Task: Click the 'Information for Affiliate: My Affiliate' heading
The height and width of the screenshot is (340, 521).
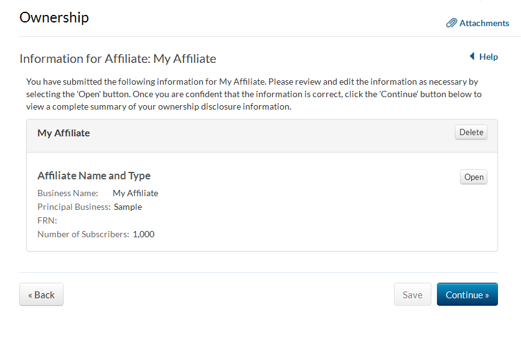Action: pyautogui.click(x=118, y=59)
